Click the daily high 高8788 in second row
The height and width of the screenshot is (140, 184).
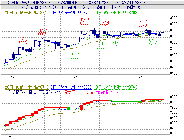click(73, 7)
